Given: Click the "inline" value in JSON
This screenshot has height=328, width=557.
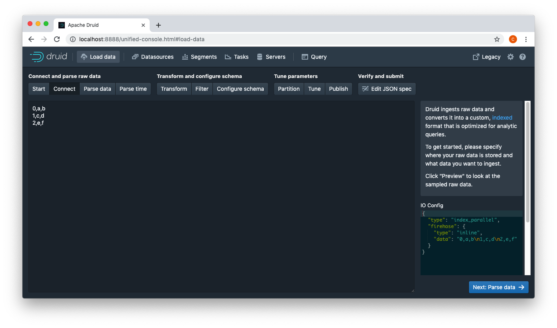Looking at the screenshot, I should [x=468, y=233].
